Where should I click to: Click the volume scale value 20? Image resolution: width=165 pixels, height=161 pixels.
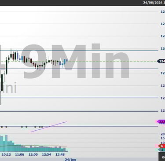[163, 134]
